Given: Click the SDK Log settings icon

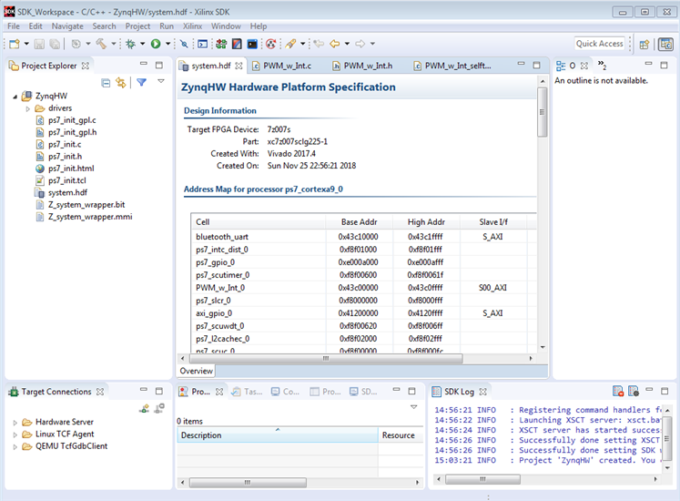Looking at the screenshot, I should [x=634, y=391].
